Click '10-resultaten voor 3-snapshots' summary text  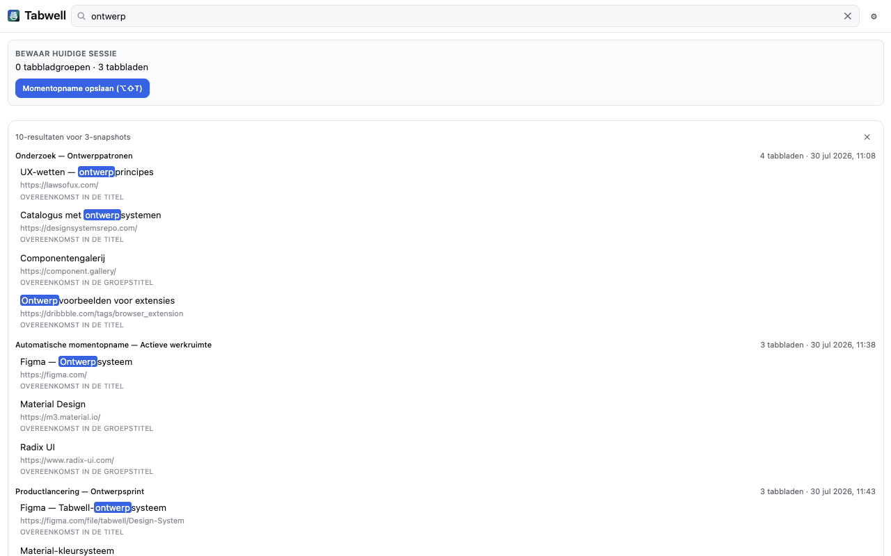[73, 137]
